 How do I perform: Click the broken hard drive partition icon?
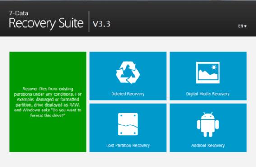[x=128, y=124]
